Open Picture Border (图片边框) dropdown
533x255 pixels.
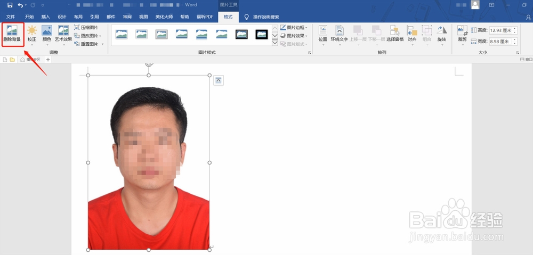click(x=294, y=28)
